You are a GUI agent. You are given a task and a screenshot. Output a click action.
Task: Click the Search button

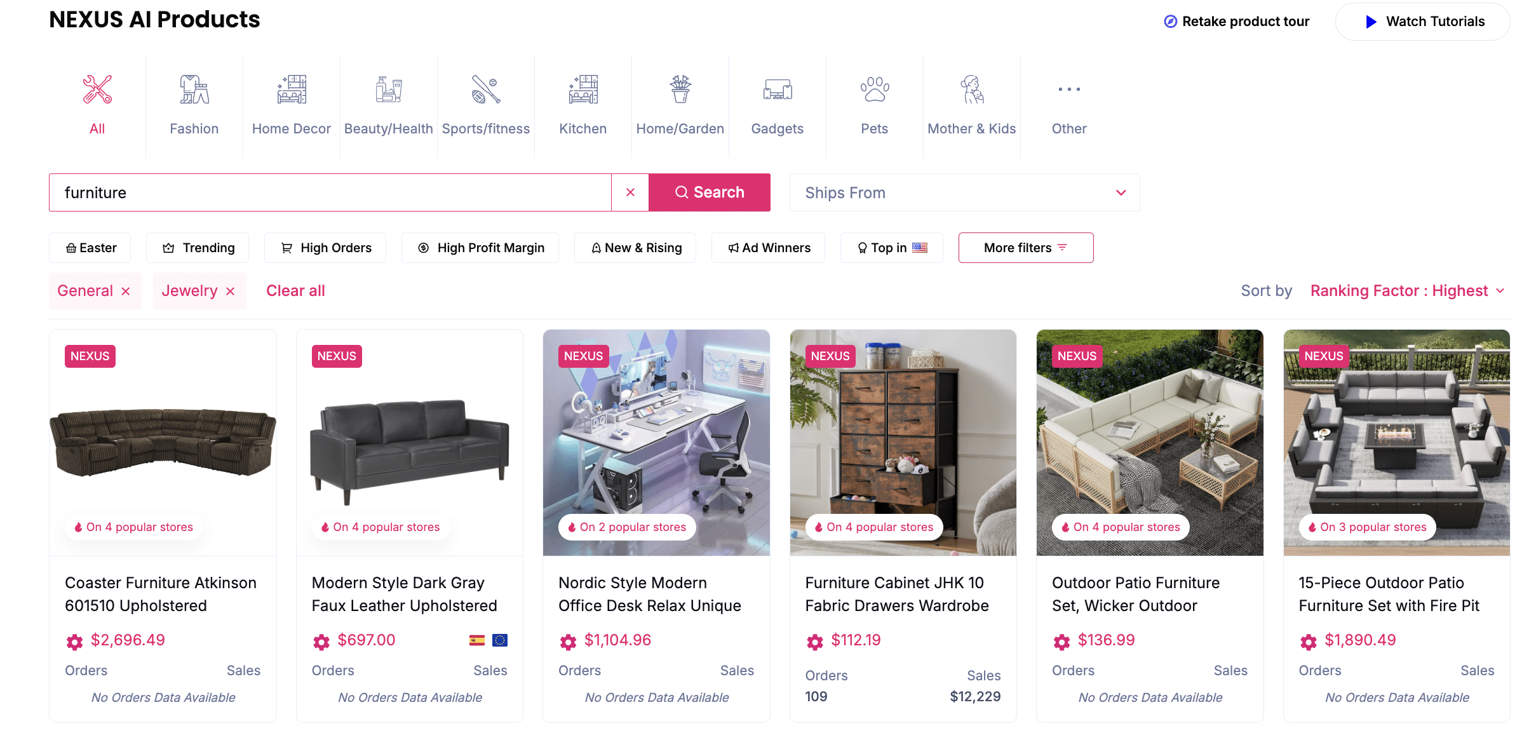[x=710, y=192]
